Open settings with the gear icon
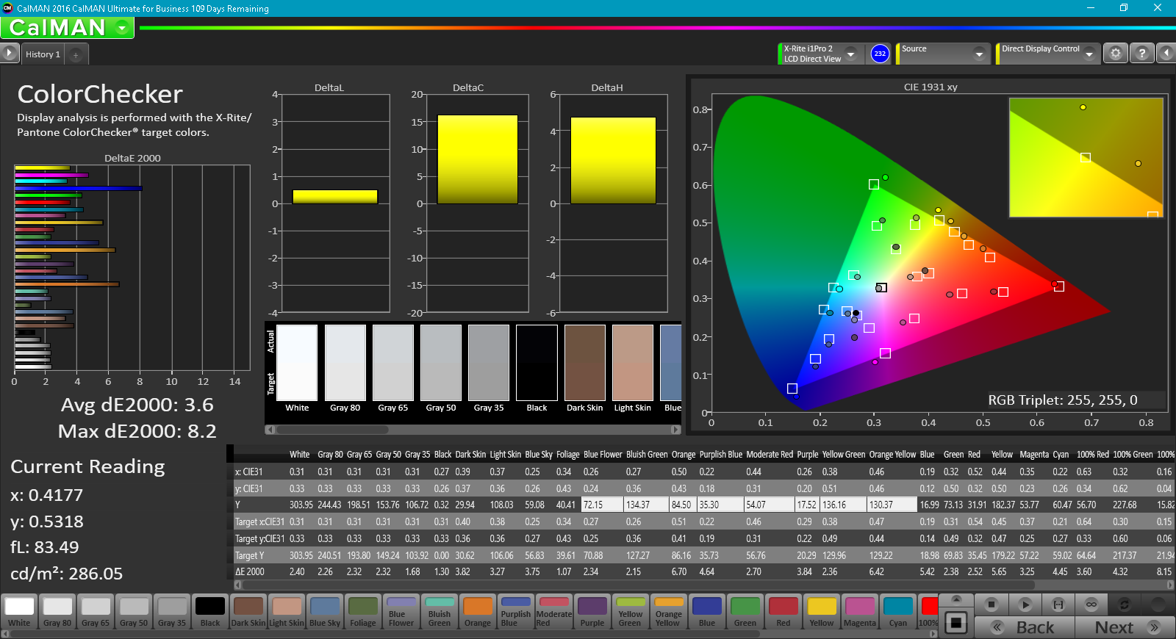Screen dimensions: 1176x639 tap(1116, 54)
